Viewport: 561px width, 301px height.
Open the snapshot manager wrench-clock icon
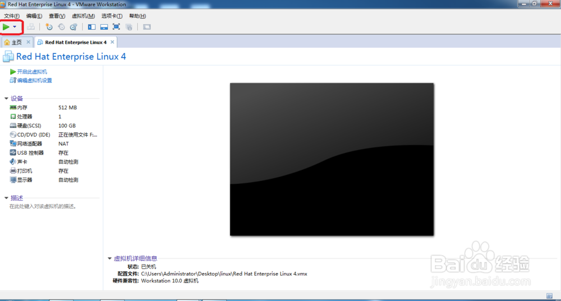pos(73,27)
